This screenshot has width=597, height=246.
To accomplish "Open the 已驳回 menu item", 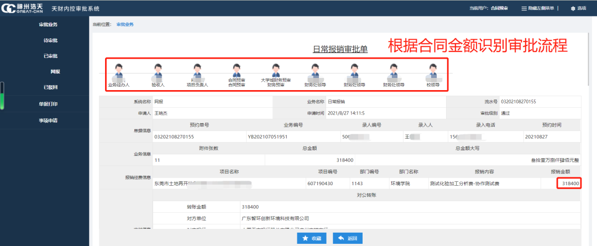I will coord(50,87).
